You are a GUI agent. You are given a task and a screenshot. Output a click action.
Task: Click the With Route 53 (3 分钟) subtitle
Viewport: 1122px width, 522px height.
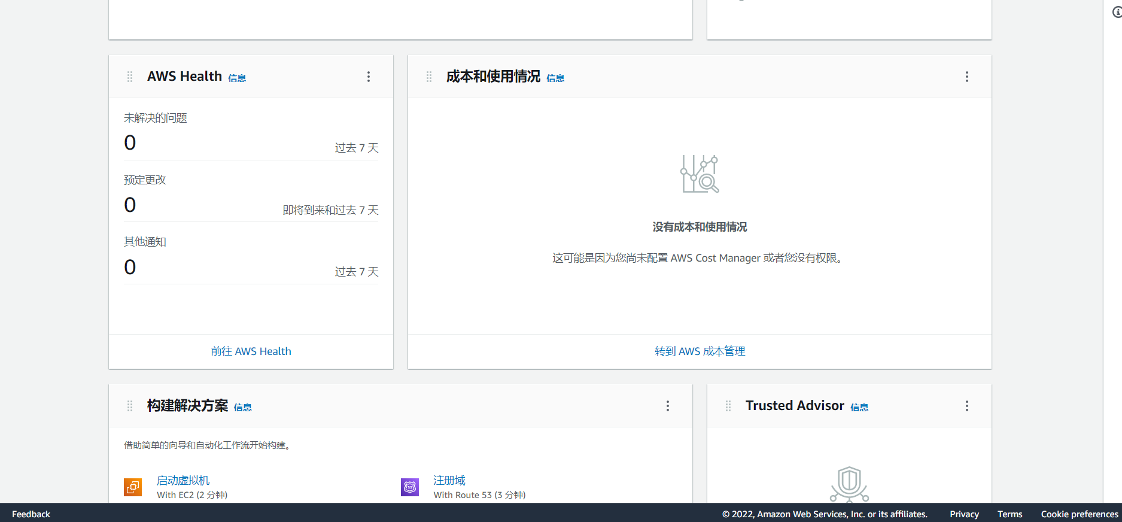(479, 495)
